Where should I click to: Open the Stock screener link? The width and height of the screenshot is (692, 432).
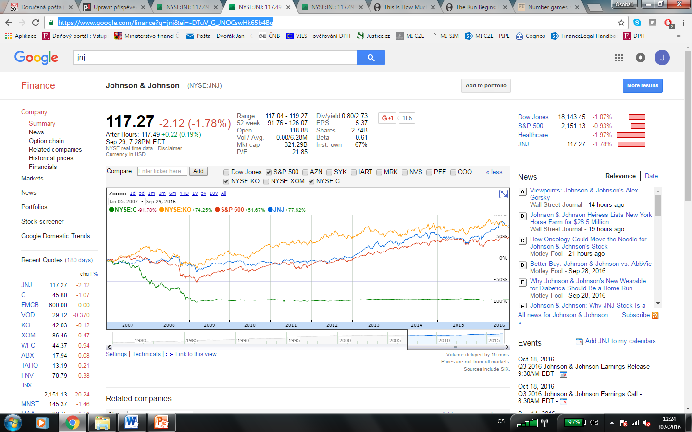tap(42, 222)
